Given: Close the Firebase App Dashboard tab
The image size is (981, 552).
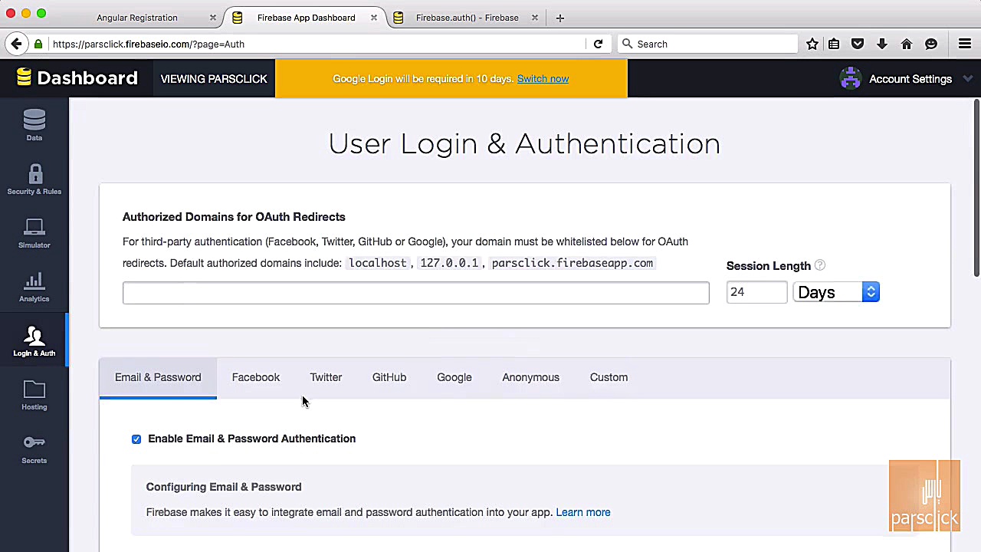Looking at the screenshot, I should coord(374,18).
